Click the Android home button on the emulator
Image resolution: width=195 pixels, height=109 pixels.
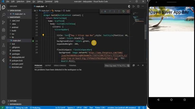click(x=171, y=100)
